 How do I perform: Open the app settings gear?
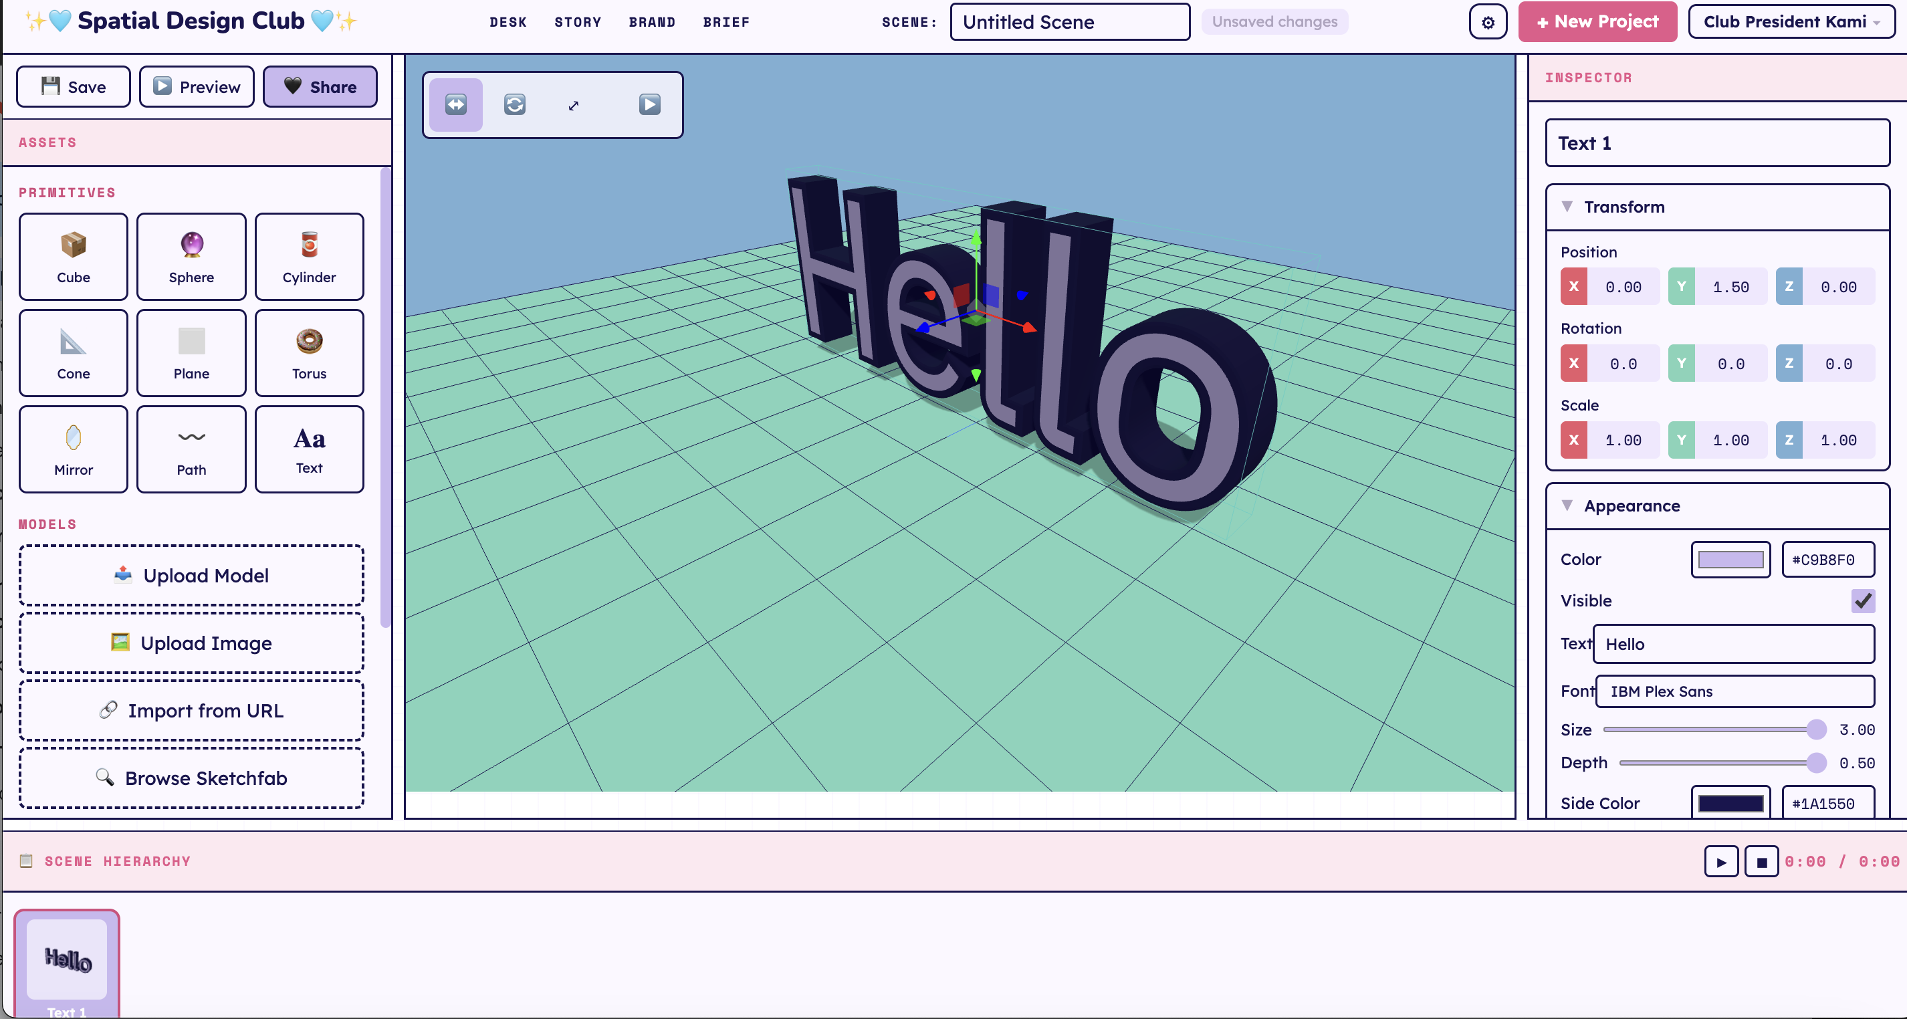(x=1487, y=21)
